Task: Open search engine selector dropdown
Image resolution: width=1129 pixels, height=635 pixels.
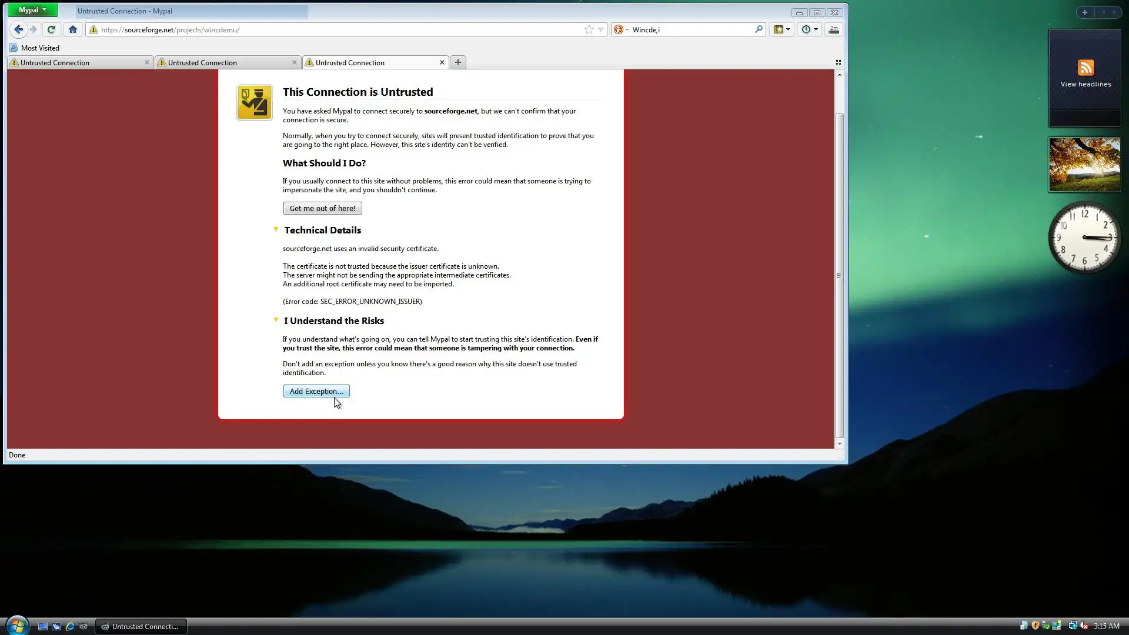Action: click(x=621, y=29)
